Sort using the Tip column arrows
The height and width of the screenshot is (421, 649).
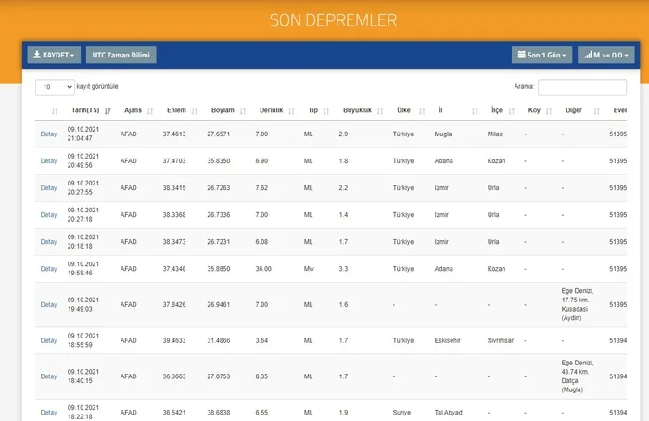pyautogui.click(x=326, y=110)
